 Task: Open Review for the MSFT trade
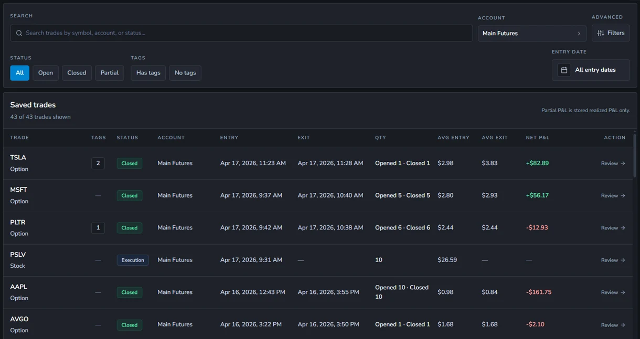(x=613, y=195)
